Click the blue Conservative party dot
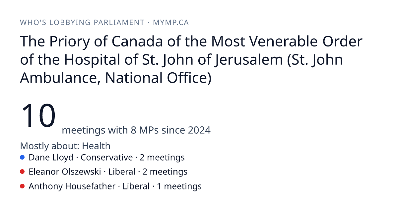 click(x=22, y=157)
